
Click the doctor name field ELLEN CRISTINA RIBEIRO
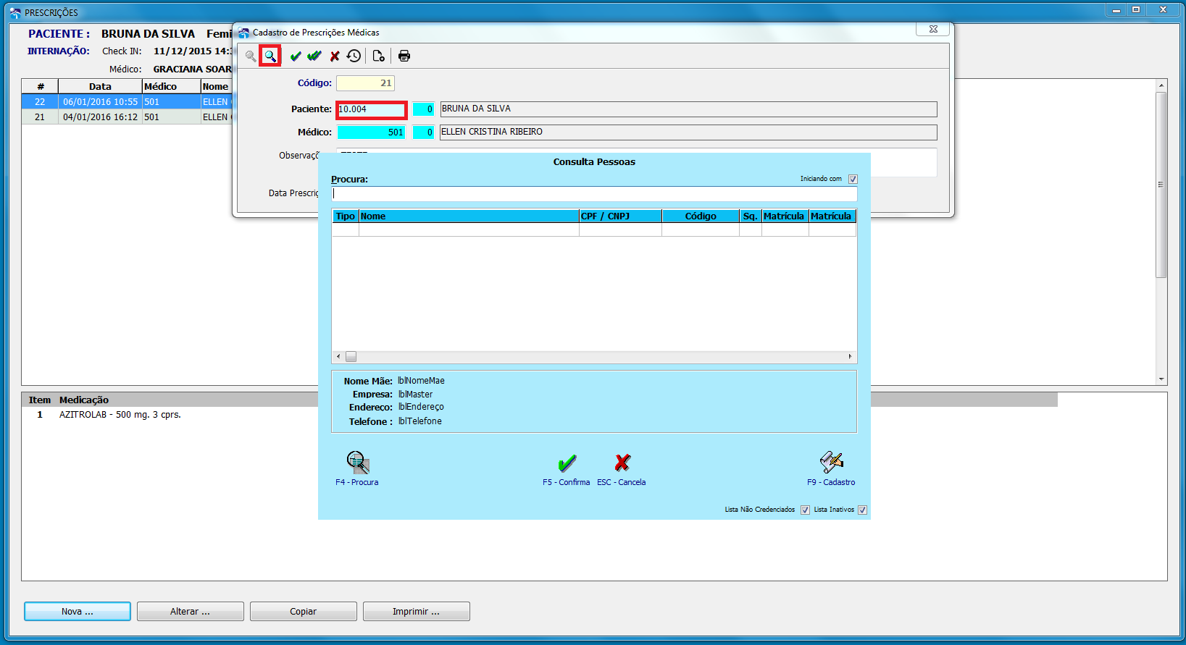tap(688, 132)
